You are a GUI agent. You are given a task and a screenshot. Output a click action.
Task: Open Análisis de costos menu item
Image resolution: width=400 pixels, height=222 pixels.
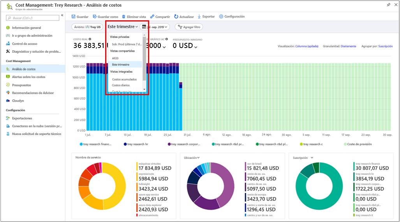pos(33,69)
